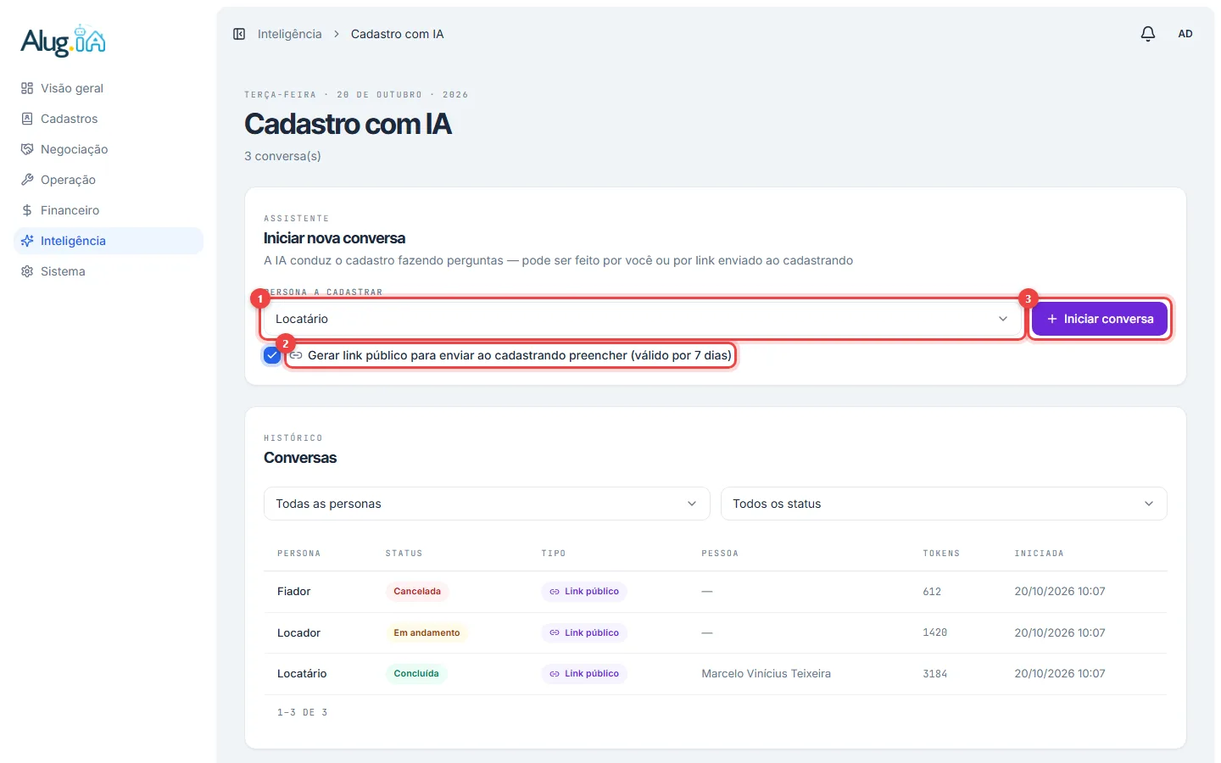The image size is (1221, 763).
Task: Click the PERSONA column header
Action: tap(299, 554)
